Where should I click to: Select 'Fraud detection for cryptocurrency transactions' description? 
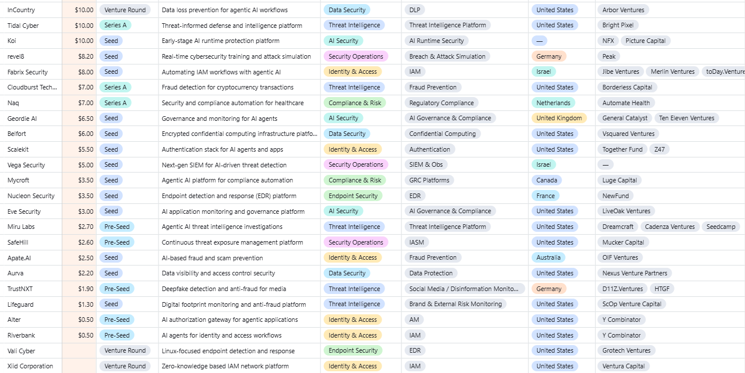pyautogui.click(x=228, y=87)
